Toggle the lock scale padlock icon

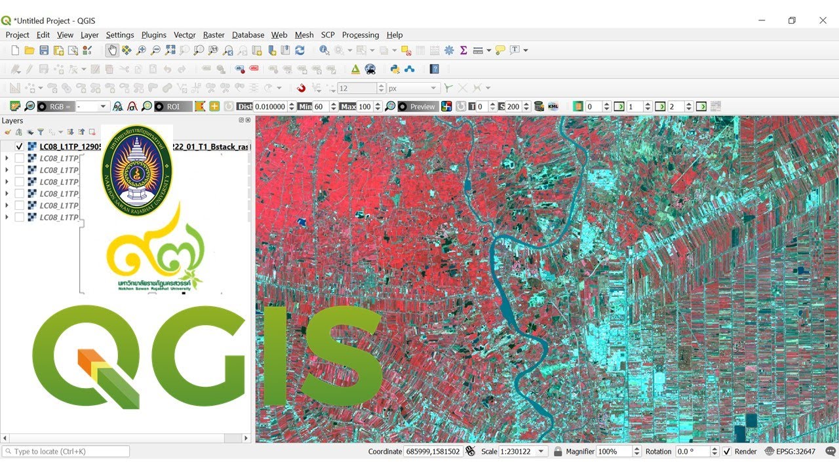pos(558,452)
